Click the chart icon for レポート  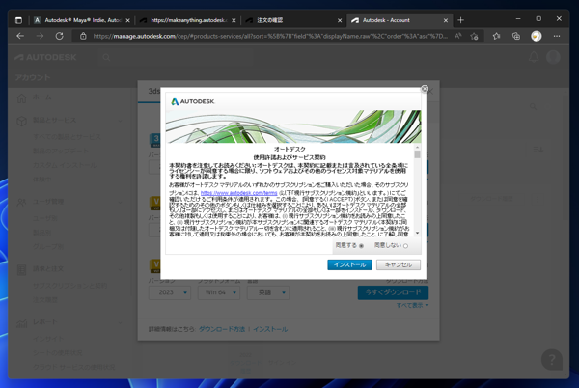tap(22, 323)
